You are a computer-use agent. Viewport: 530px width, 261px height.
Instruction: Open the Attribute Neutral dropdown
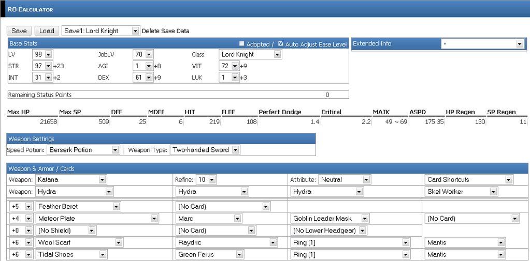(345, 179)
